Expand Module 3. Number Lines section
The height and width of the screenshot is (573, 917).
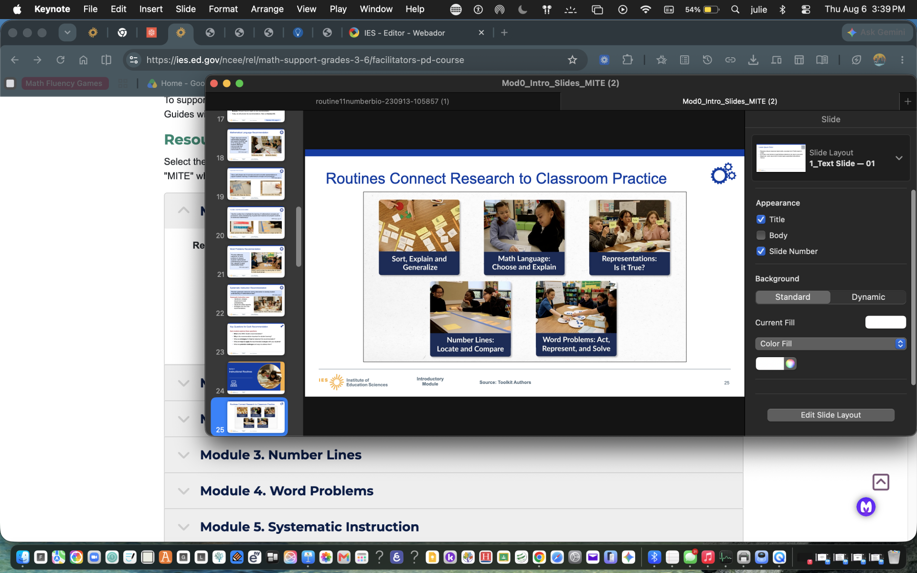click(x=453, y=455)
